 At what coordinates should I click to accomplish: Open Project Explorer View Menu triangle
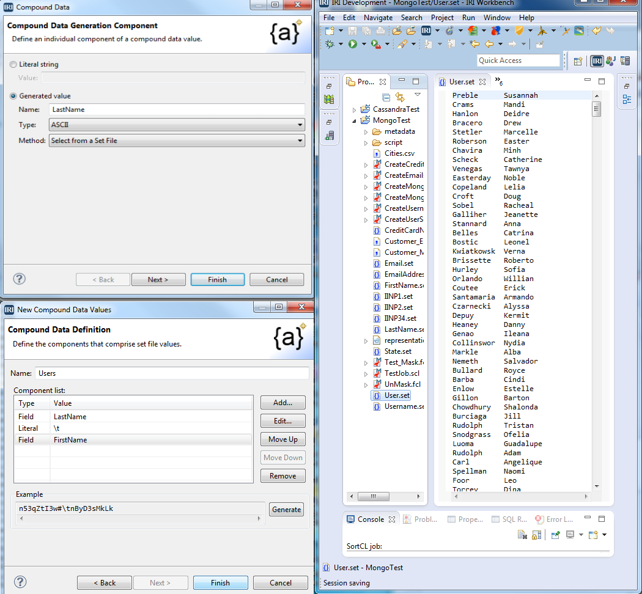click(x=418, y=95)
